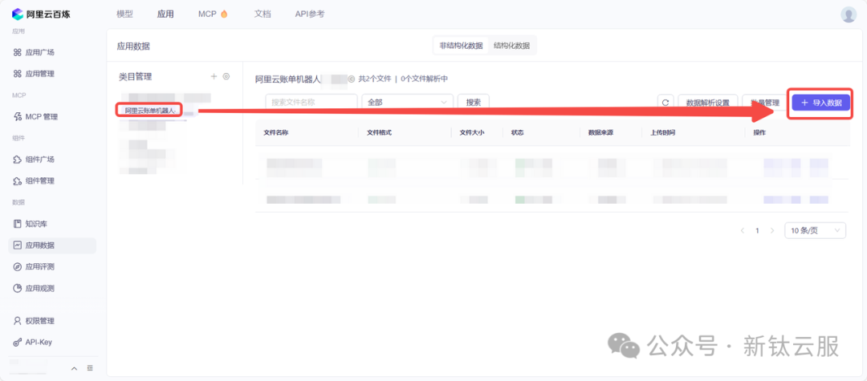This screenshot has height=381, width=867.
Task: Focus the 搜索文件名称 search field
Action: point(311,103)
